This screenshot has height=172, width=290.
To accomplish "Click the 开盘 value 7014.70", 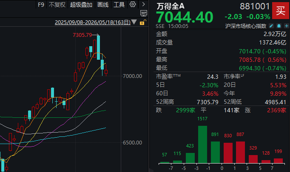I will (x=250, y=51).
